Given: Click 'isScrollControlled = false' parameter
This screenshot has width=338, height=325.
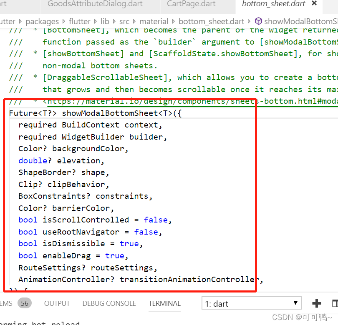Looking at the screenshot, I should [x=95, y=220].
